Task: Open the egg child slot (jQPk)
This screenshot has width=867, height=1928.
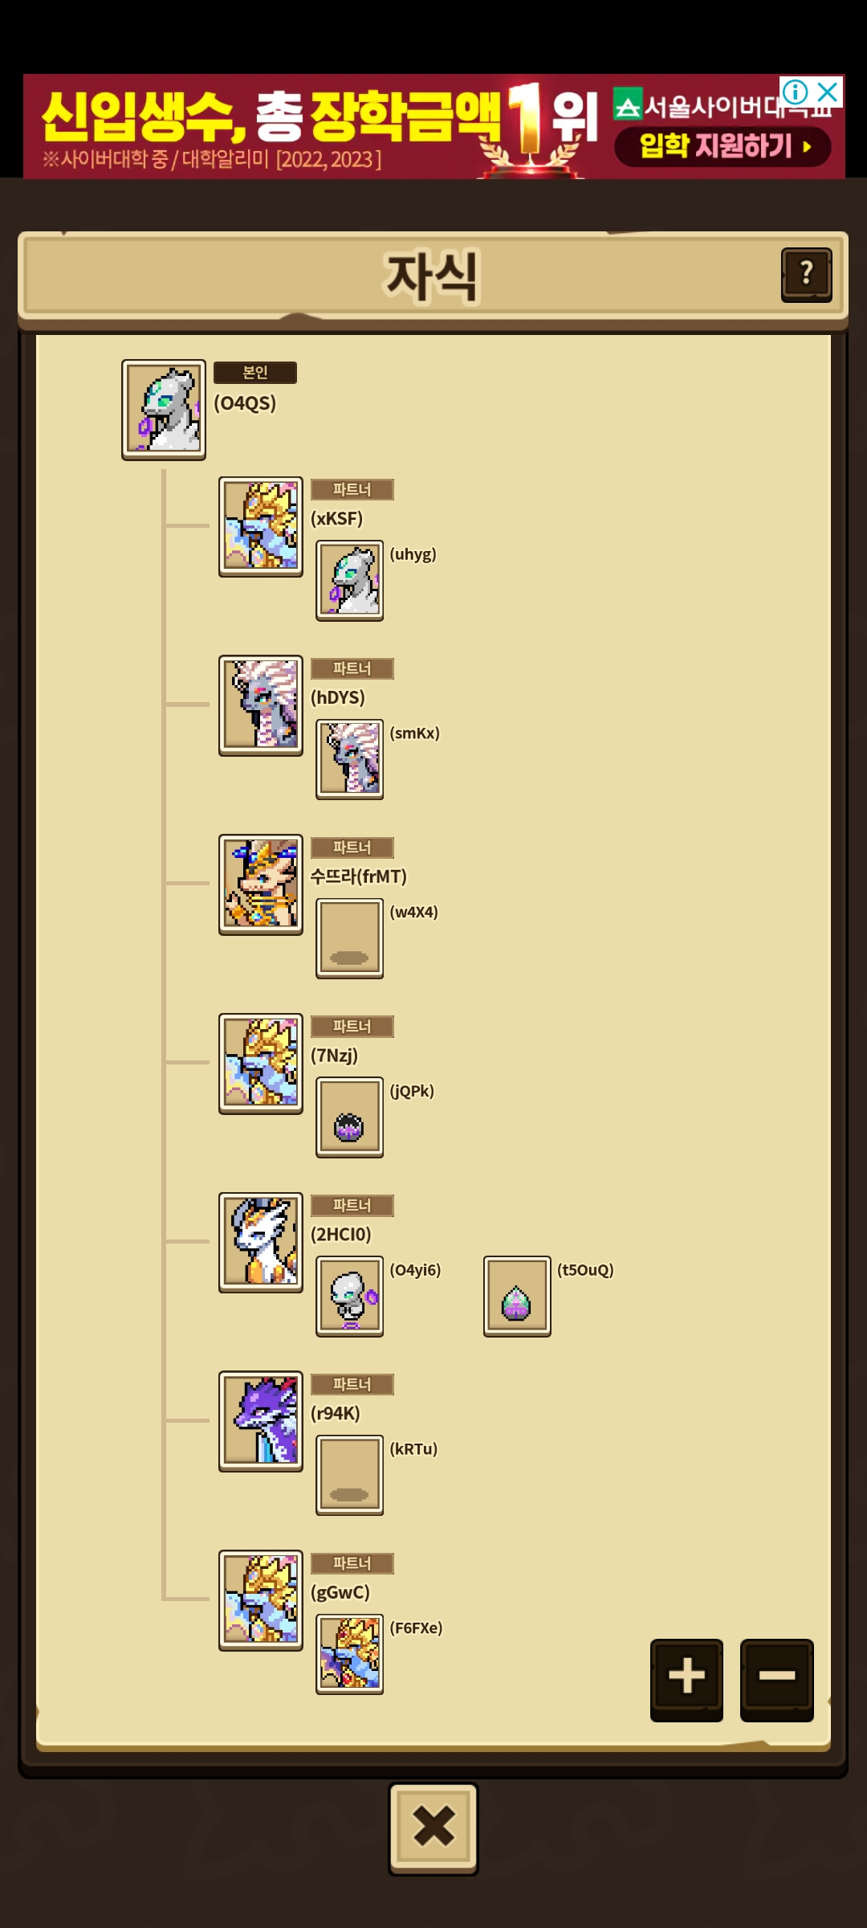Action: click(x=349, y=1117)
